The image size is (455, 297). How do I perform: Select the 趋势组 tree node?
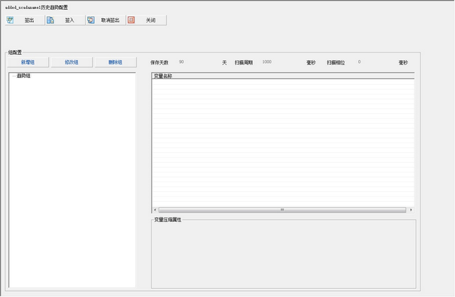(23, 76)
